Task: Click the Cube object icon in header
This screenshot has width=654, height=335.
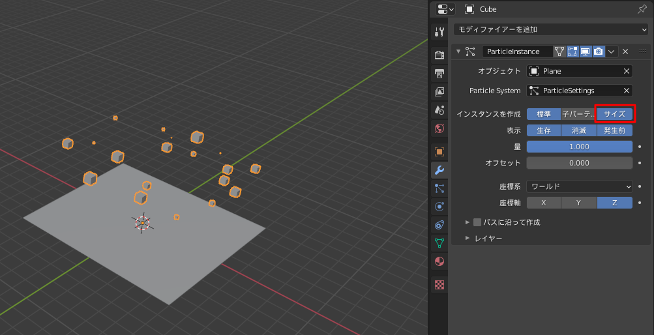Action: tap(470, 9)
